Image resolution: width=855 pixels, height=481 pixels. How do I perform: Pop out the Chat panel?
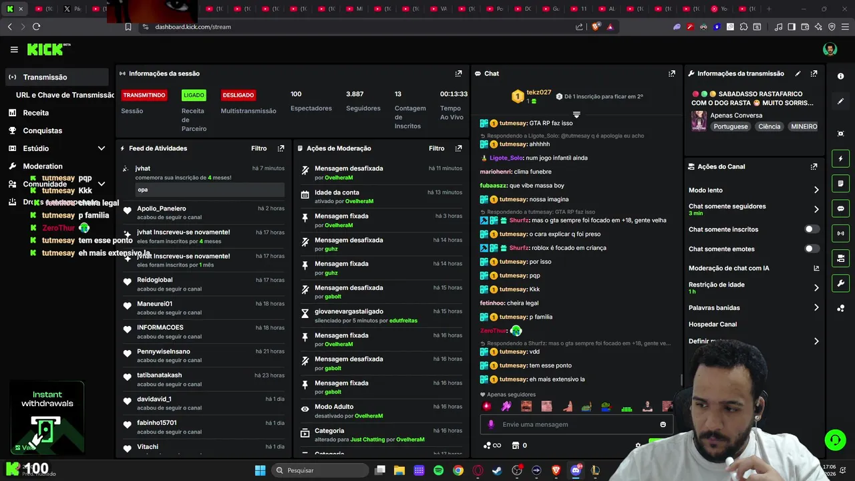(671, 73)
